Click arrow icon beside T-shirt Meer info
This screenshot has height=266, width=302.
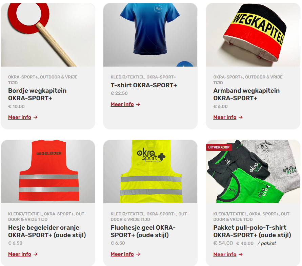138,104
